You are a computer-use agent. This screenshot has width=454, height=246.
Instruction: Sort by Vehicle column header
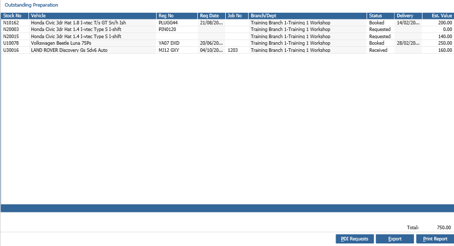pyautogui.click(x=93, y=16)
